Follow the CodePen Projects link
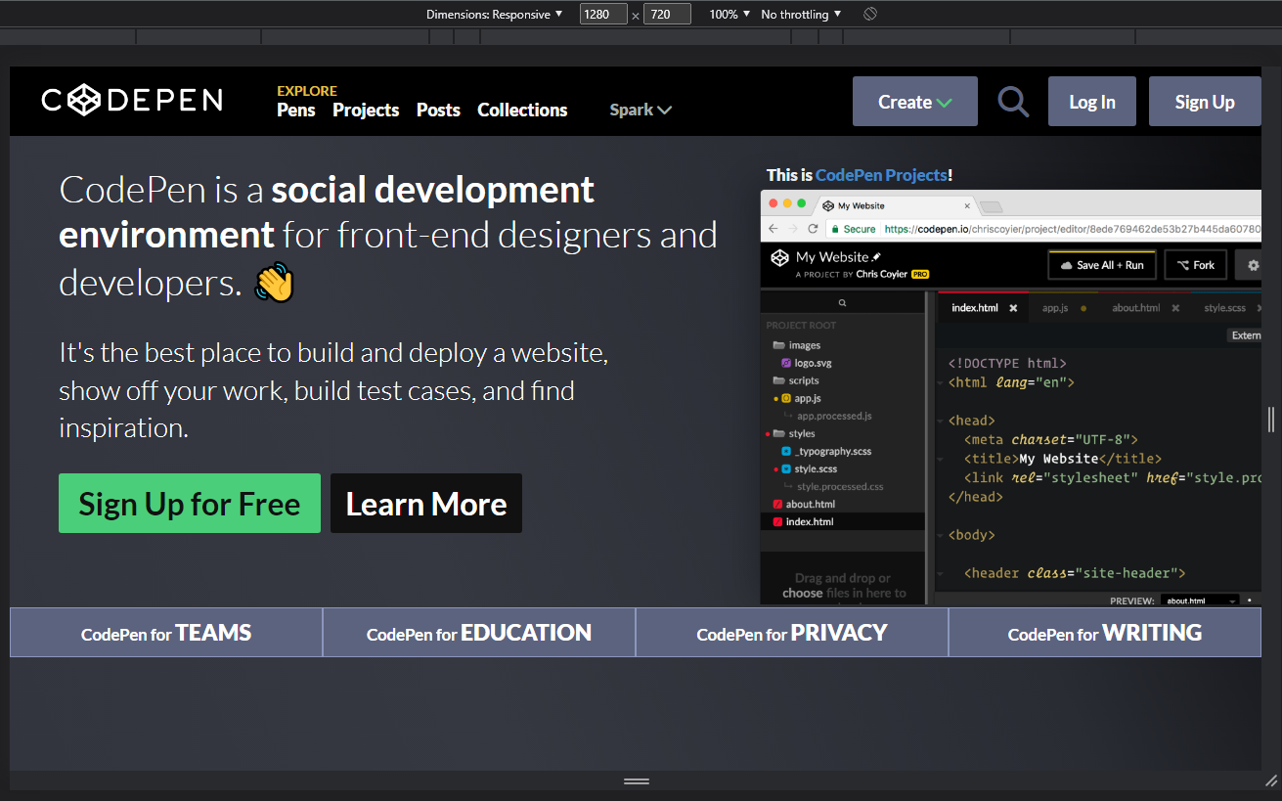The height and width of the screenshot is (801, 1282). pyautogui.click(x=881, y=175)
